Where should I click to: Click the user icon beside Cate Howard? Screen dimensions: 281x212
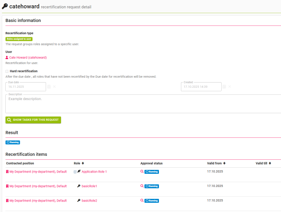[x=7, y=57]
